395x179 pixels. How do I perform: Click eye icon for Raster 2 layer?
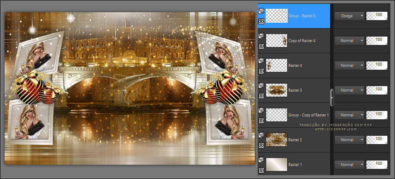[261, 145]
